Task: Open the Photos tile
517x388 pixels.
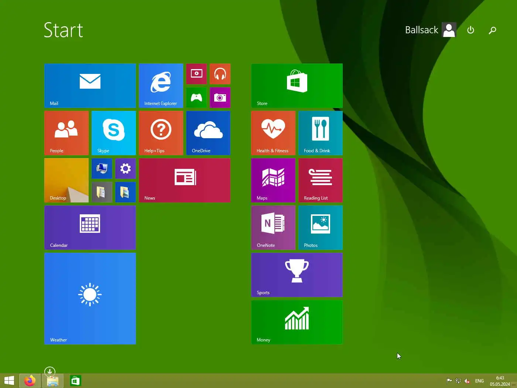Action: click(x=321, y=228)
